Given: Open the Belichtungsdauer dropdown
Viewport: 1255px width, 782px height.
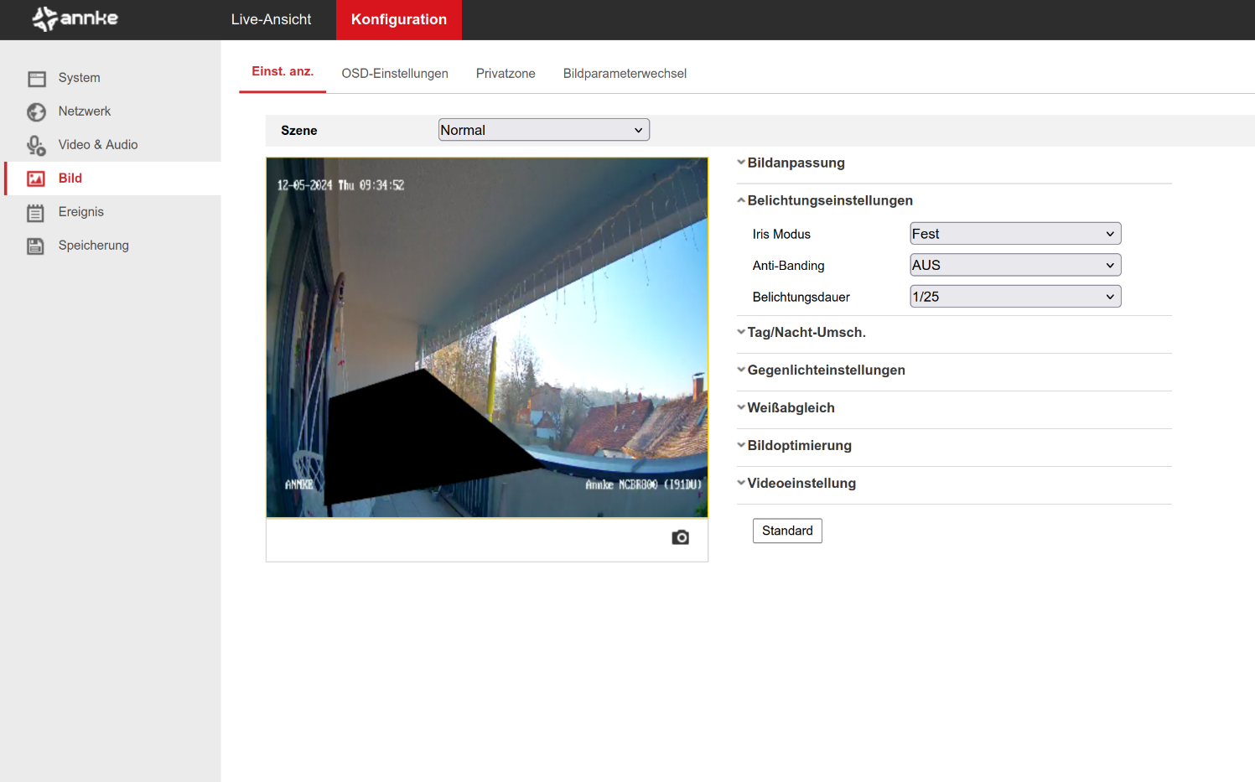Looking at the screenshot, I should 1015,297.
